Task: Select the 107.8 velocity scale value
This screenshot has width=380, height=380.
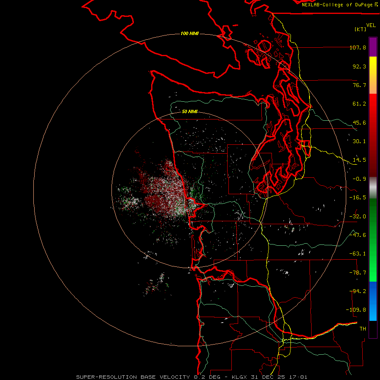Action: click(x=358, y=47)
